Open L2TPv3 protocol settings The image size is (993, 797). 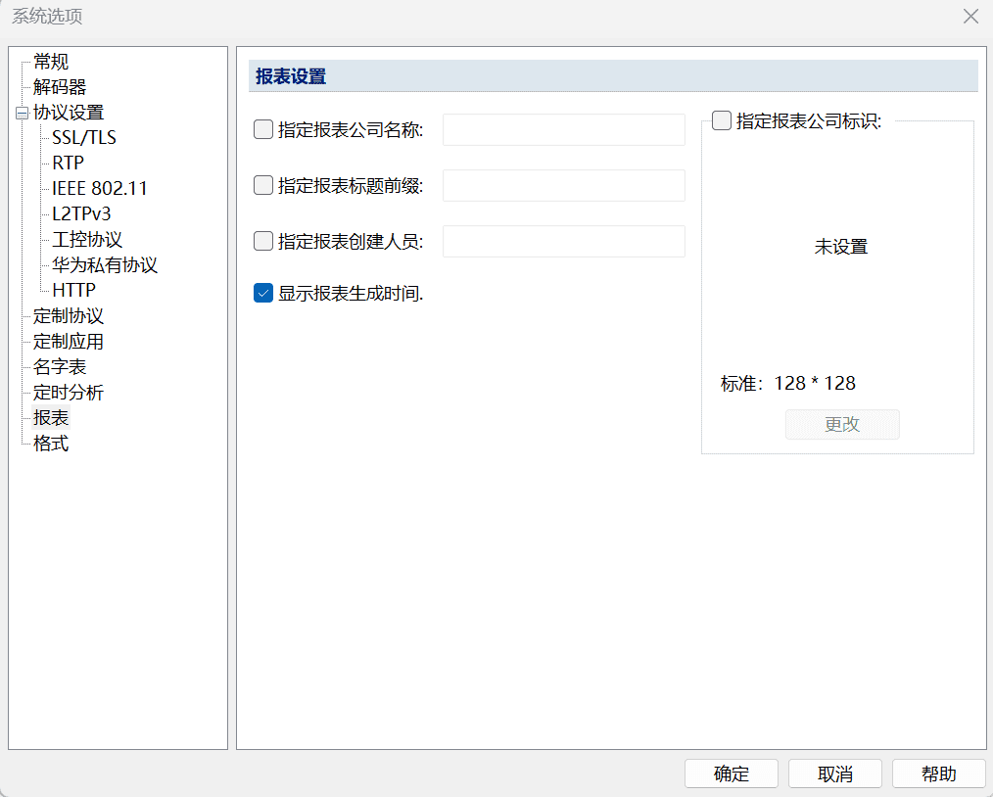pos(81,214)
